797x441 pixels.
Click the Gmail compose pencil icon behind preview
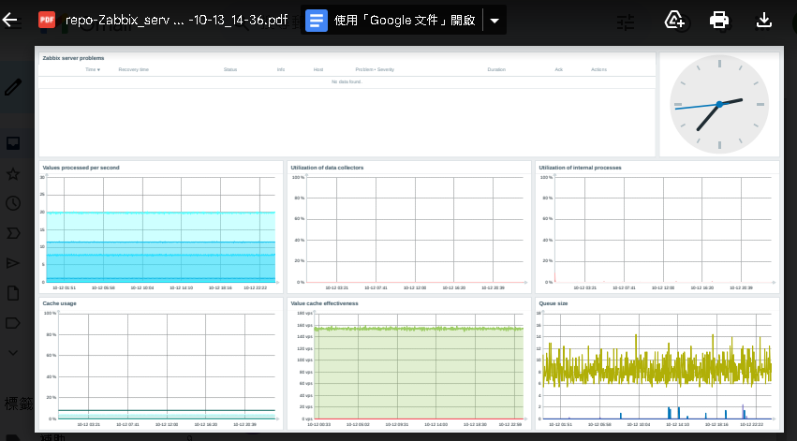pyautogui.click(x=13, y=87)
